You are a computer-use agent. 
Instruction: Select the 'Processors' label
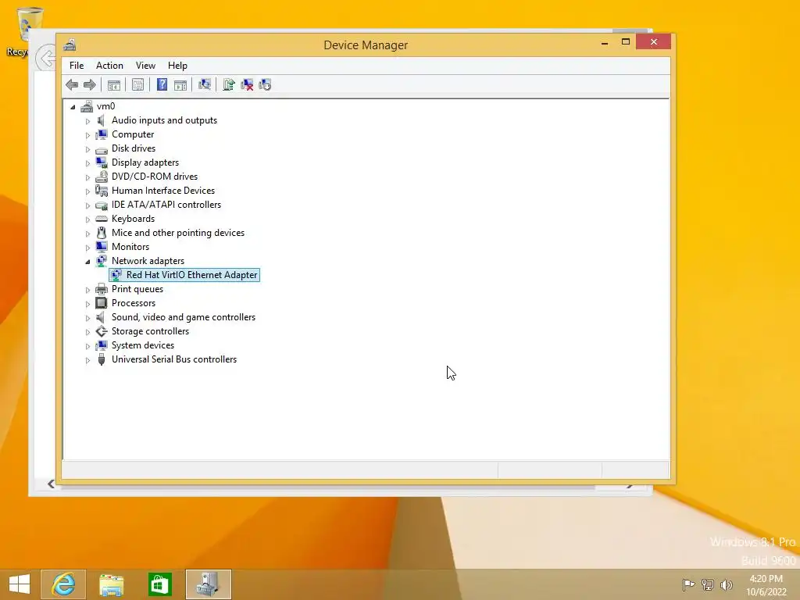click(x=134, y=303)
